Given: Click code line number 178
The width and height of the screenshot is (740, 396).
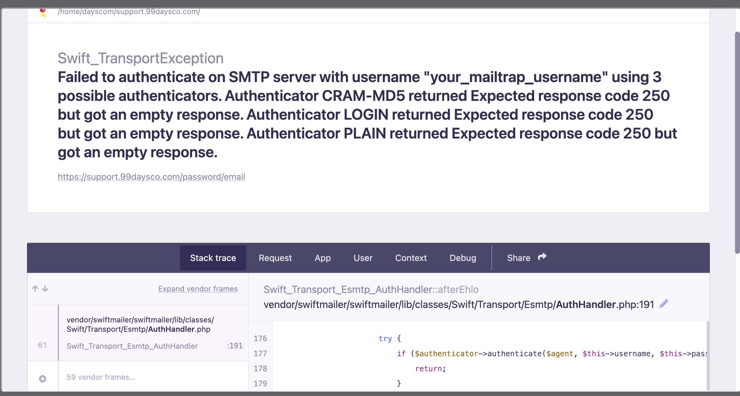Looking at the screenshot, I should coord(260,368).
